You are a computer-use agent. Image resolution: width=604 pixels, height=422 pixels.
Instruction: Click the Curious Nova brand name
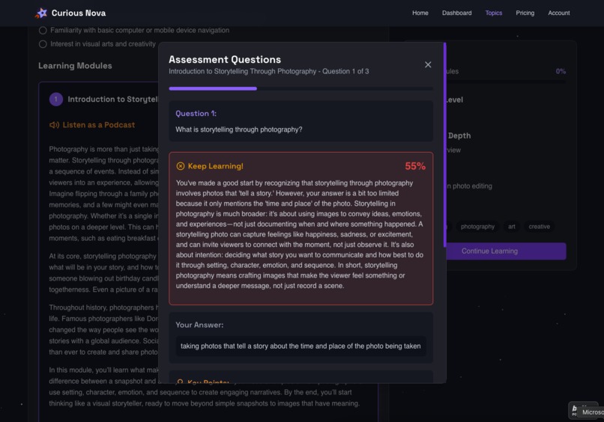pyautogui.click(x=79, y=13)
